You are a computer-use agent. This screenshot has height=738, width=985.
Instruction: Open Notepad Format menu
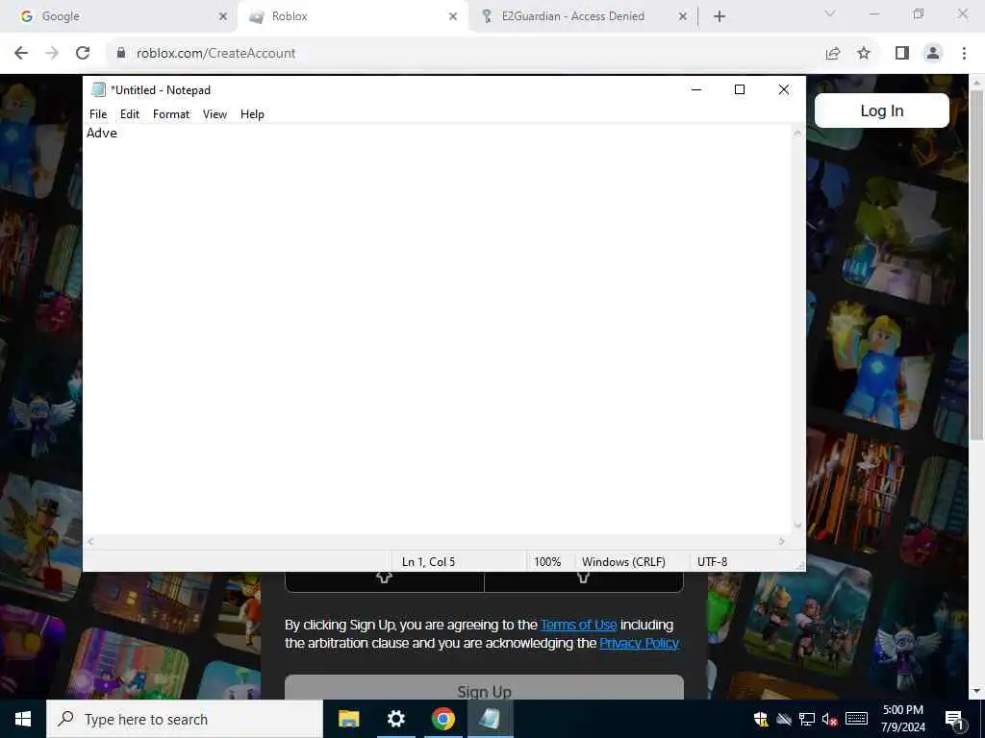click(171, 114)
